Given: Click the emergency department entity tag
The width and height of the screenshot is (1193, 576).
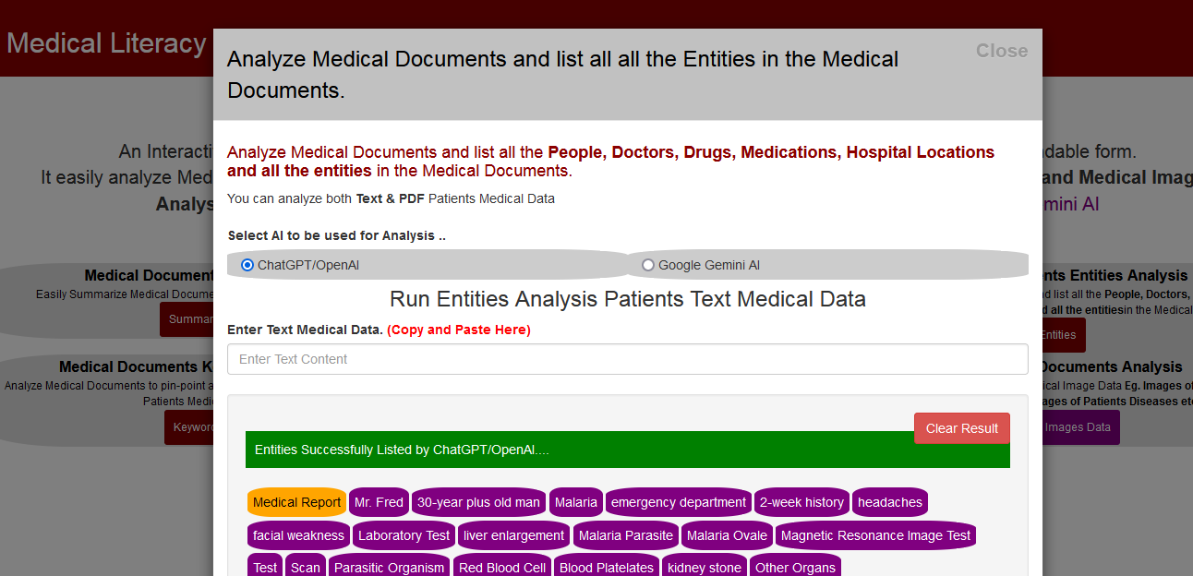Looking at the screenshot, I should coord(678,501).
